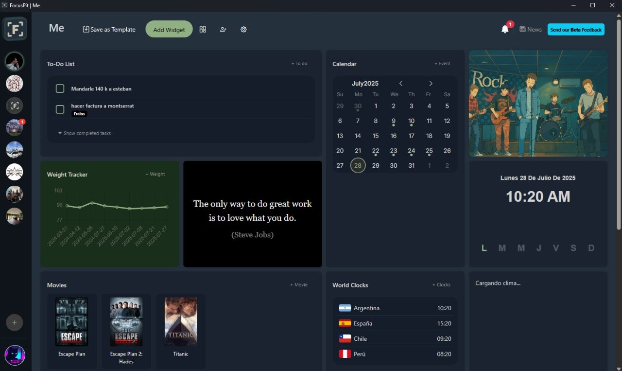This screenshot has height=371, width=622.
Task: Expand Show completed tasks
Action: tap(85, 133)
